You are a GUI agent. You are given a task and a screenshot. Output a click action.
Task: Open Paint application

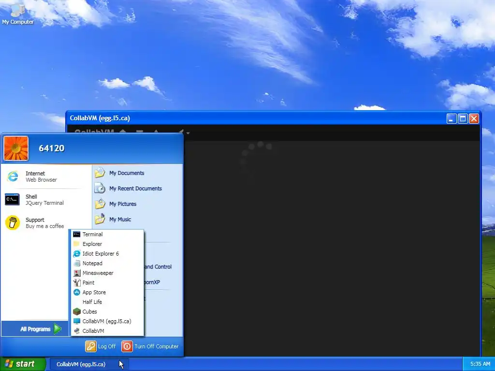pos(107,283)
